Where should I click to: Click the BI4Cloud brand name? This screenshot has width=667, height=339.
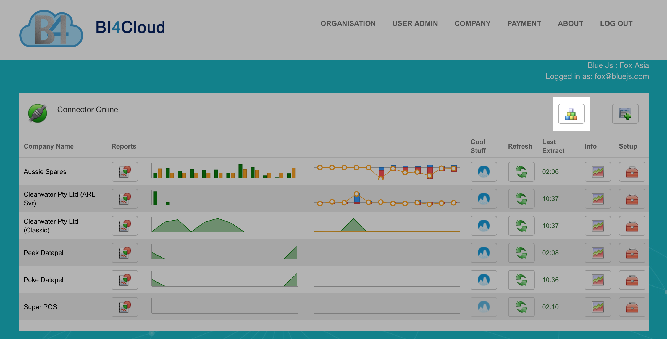(x=130, y=27)
